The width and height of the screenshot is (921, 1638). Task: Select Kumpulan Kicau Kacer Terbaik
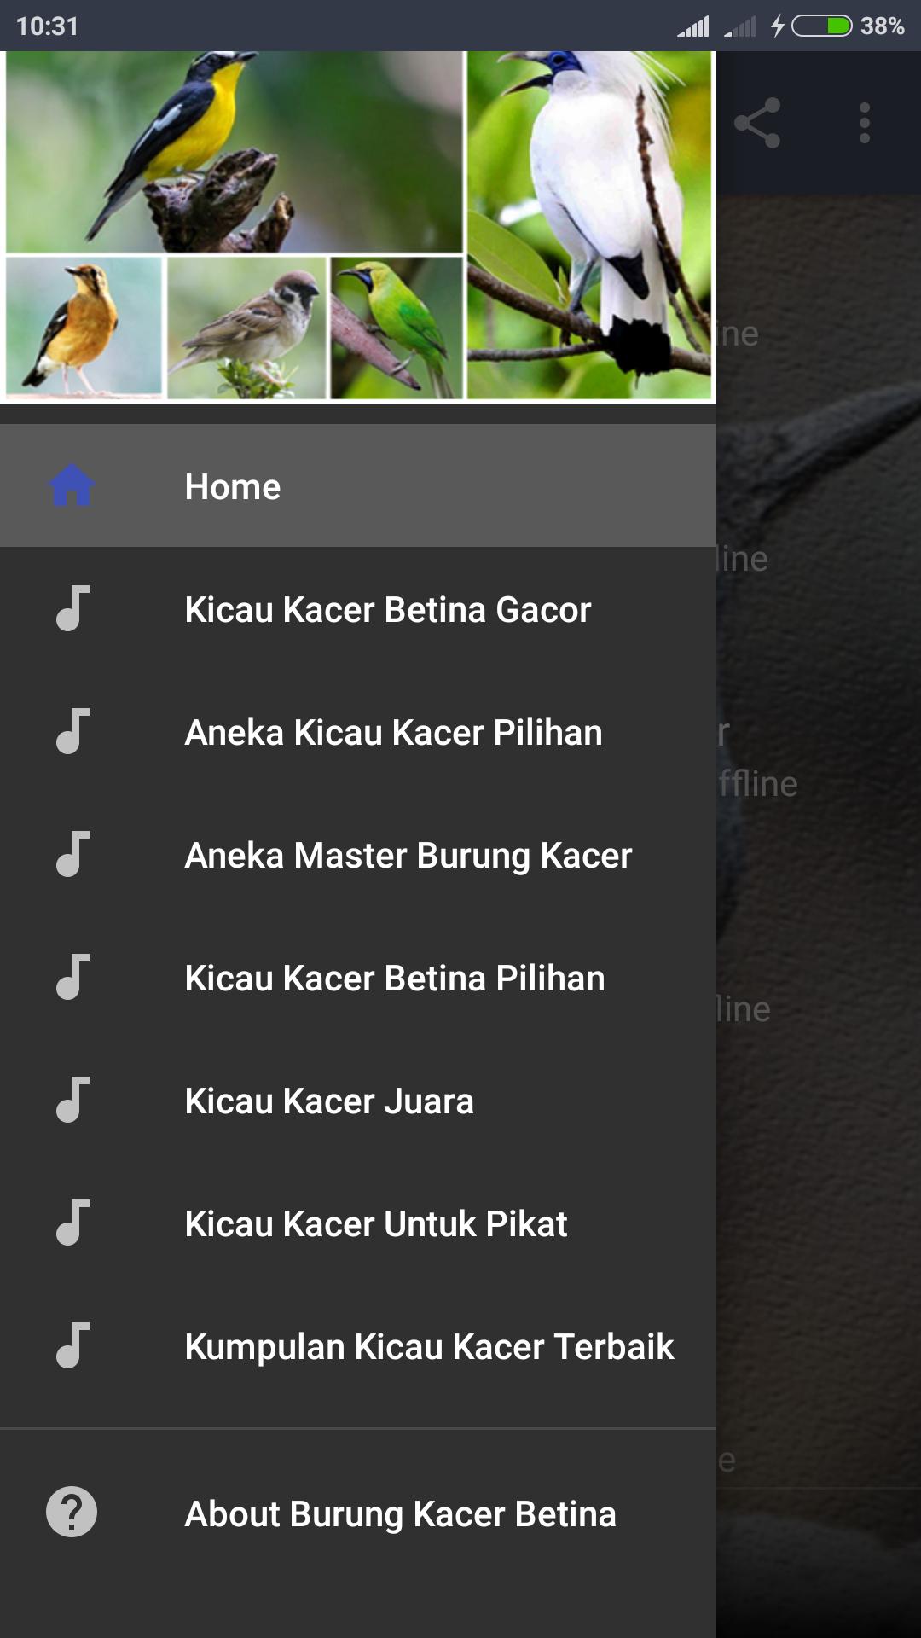pyautogui.click(x=358, y=1345)
